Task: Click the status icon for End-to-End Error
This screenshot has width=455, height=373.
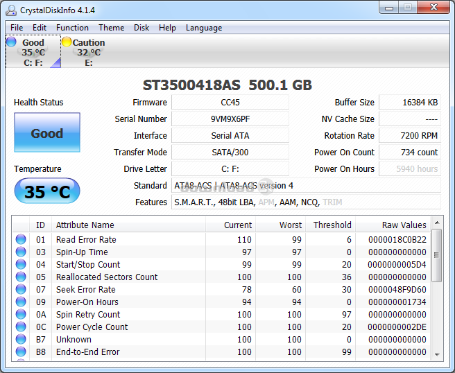Action: [21, 352]
